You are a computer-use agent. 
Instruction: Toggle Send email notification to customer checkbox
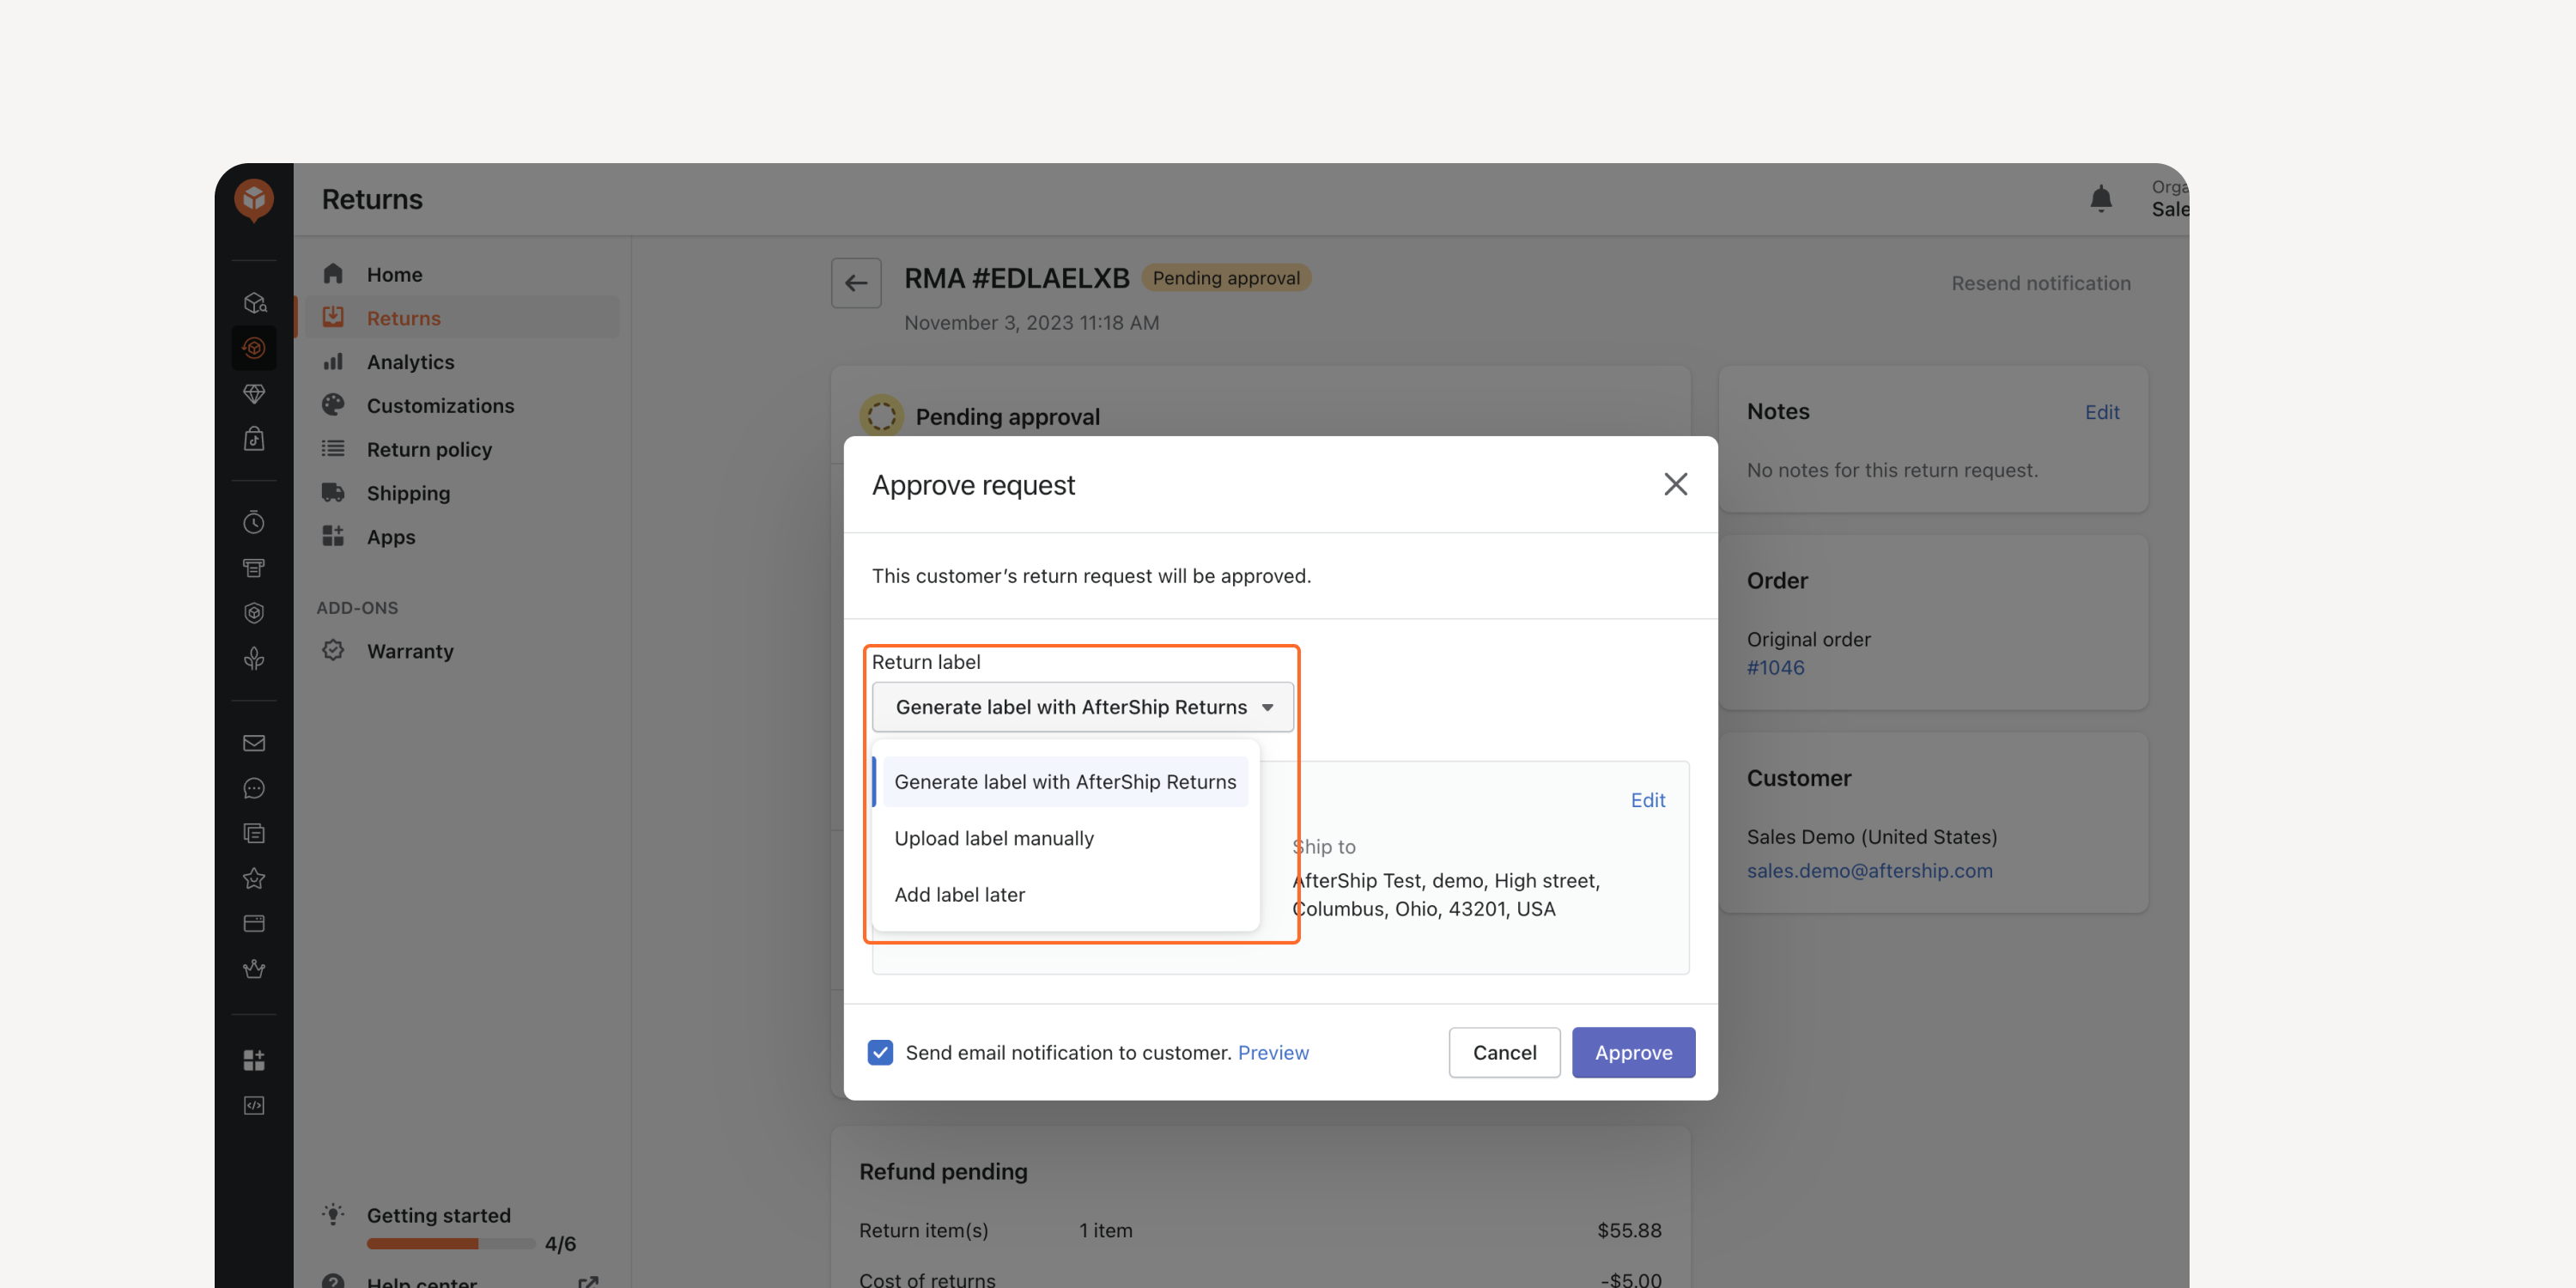(880, 1052)
